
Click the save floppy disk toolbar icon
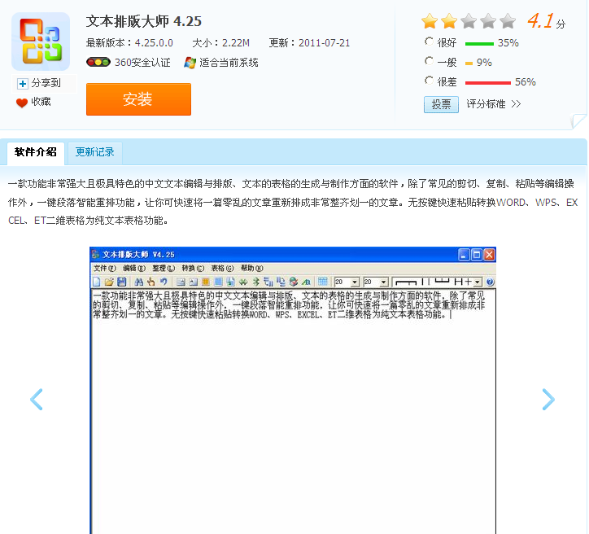point(122,282)
